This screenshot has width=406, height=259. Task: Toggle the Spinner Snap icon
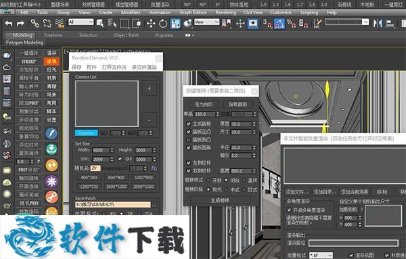click(303, 24)
